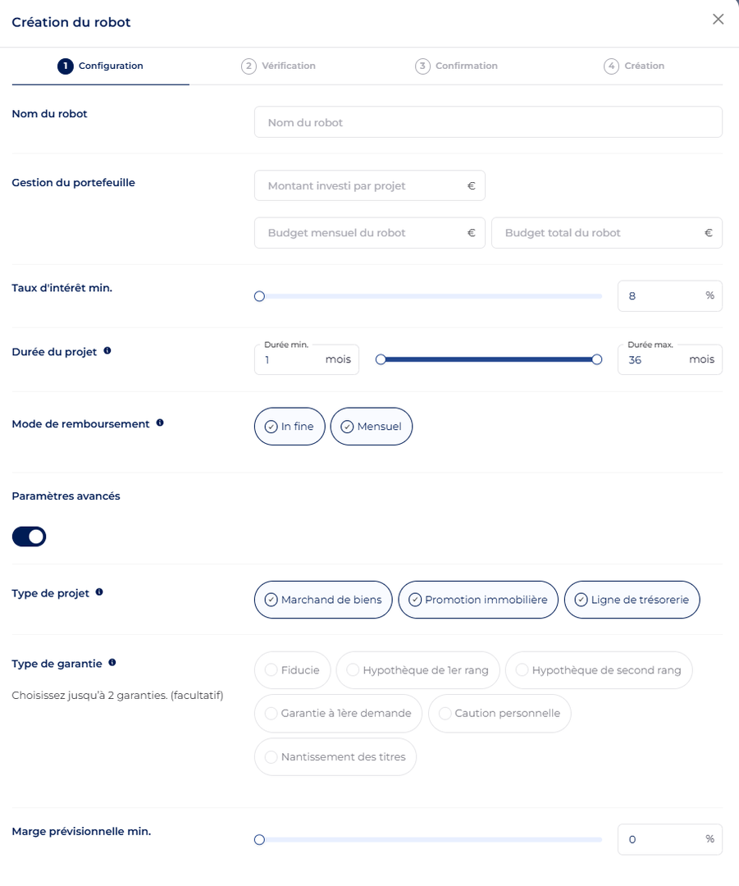Click info icon beside Mode de remboursement

point(160,423)
